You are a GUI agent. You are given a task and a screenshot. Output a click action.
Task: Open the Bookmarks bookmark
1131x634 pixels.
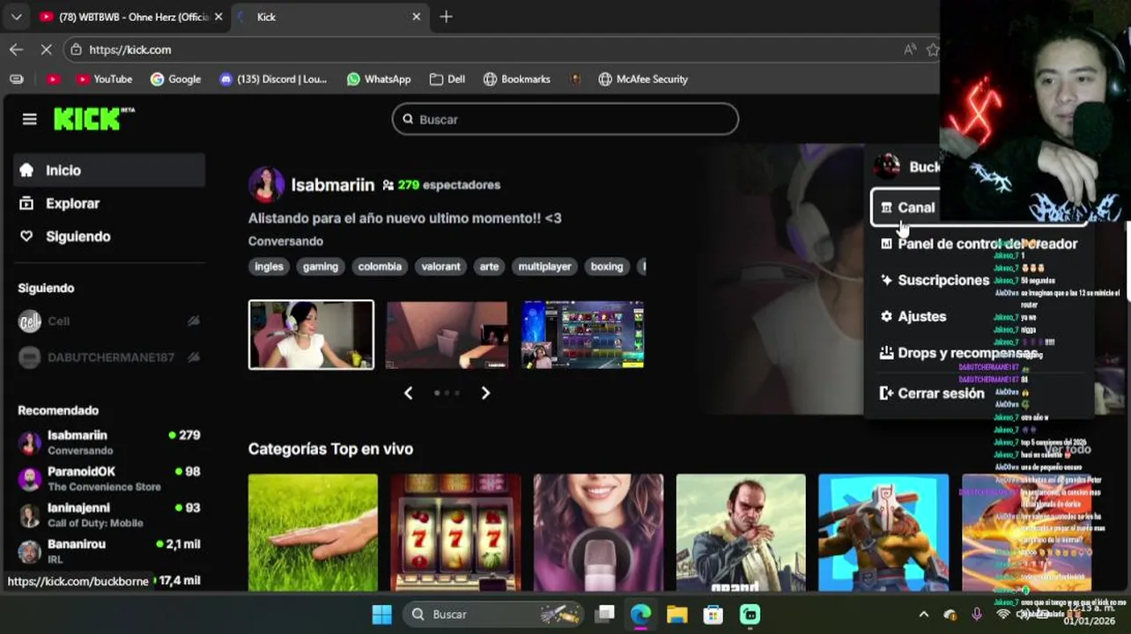[517, 79]
